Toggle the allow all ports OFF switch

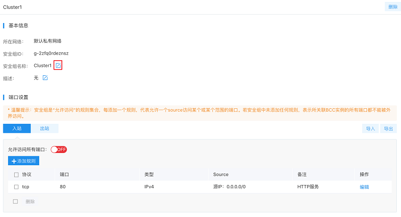[59, 150]
